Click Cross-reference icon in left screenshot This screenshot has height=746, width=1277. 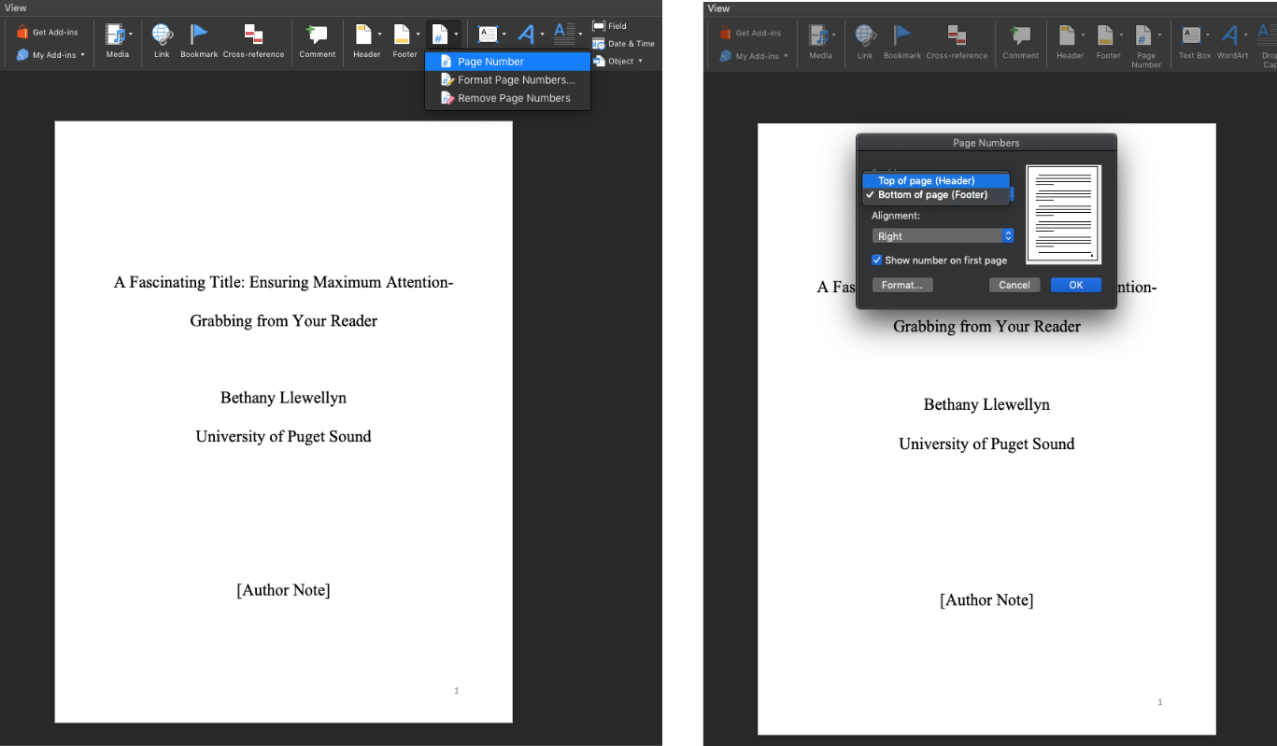pyautogui.click(x=253, y=35)
